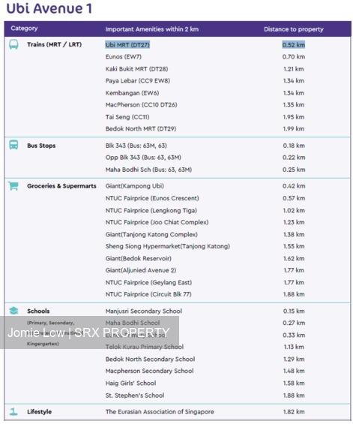Image resolution: width=353 pixels, height=424 pixels.
Task: Click the highlighted 0.52 km distance
Action: point(294,45)
